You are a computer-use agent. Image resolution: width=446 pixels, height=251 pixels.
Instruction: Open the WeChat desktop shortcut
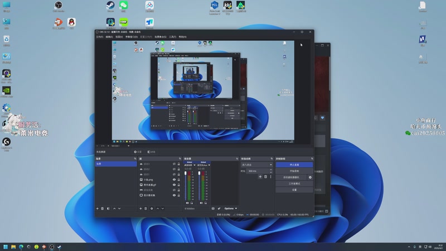[x=124, y=6]
